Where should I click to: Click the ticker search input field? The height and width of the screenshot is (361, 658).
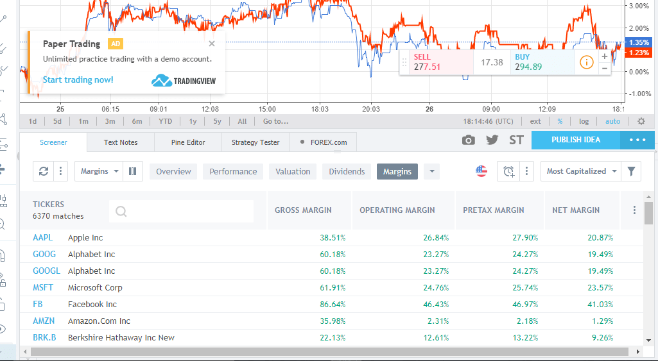(181, 212)
